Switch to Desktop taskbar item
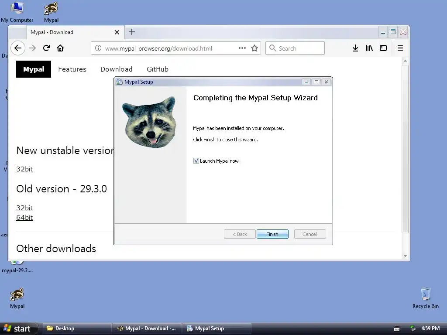The height and width of the screenshot is (335, 447). coord(76,328)
